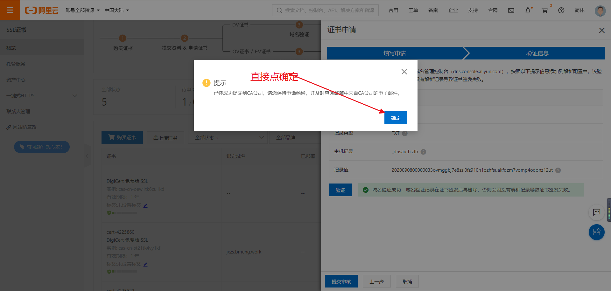Open the user avatar profile
The height and width of the screenshot is (291, 611).
[600, 10]
